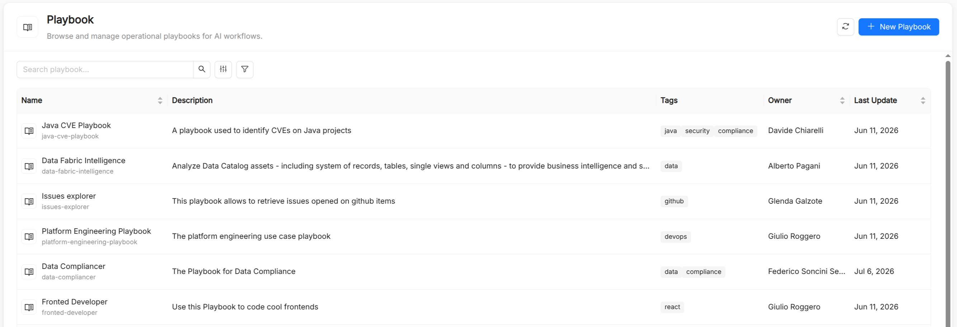Viewport: 957px width, 327px height.
Task: Click the security tag on Java CVE Playbook
Action: coord(697,131)
